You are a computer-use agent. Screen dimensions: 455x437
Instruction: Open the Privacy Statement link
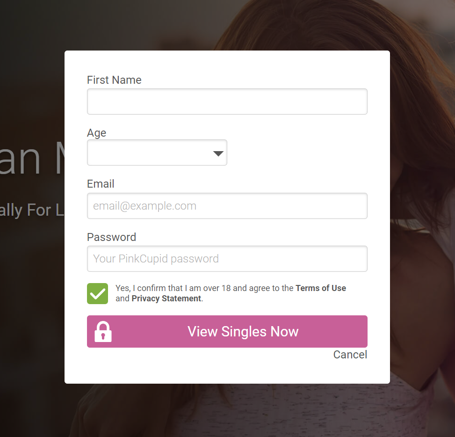click(x=166, y=299)
